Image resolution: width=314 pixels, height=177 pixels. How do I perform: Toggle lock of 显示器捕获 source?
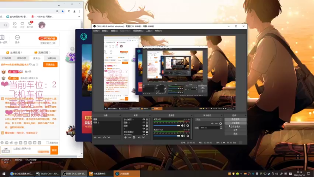click(x=147, y=132)
